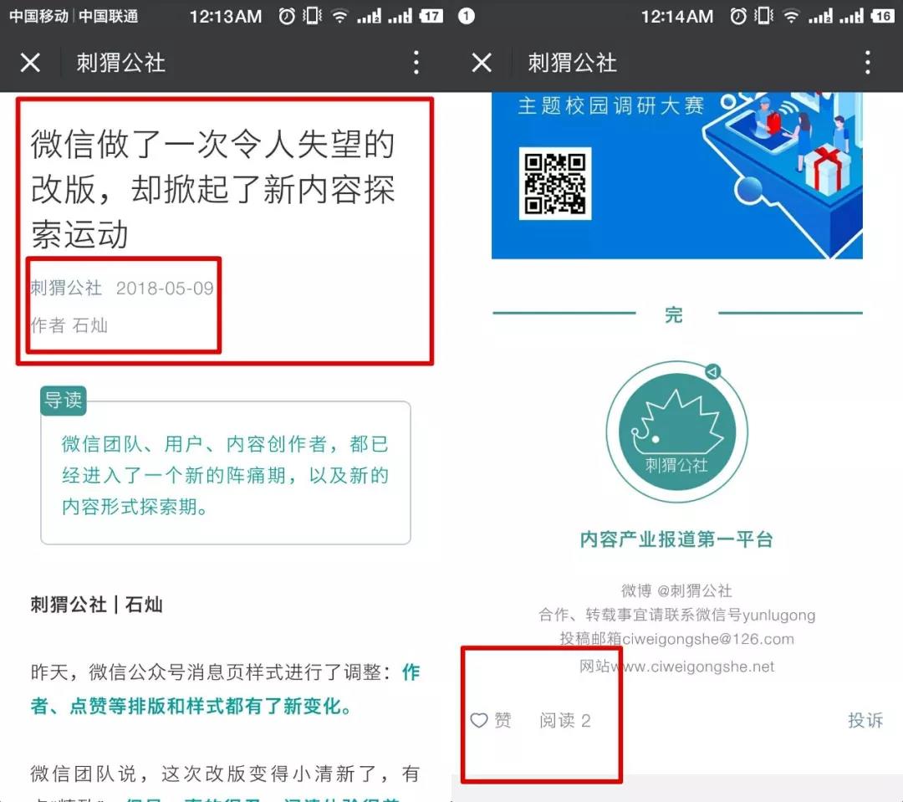
Task: Tap the alarm clock icon next to 12:13AM
Action: (x=287, y=17)
